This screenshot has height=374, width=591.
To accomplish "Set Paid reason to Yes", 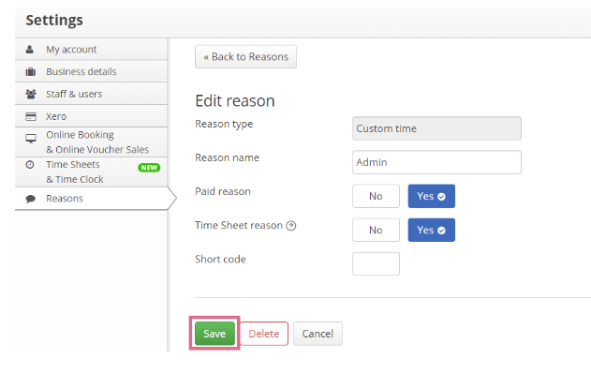I will pyautogui.click(x=431, y=196).
